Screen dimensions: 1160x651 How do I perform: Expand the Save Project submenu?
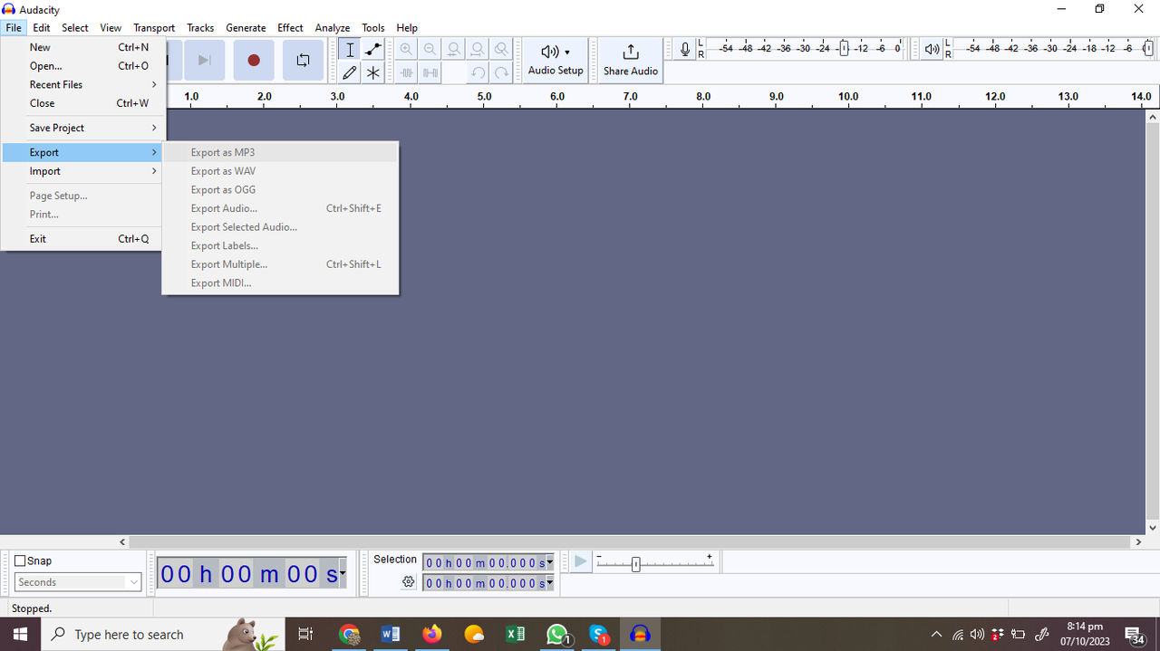[x=82, y=128]
